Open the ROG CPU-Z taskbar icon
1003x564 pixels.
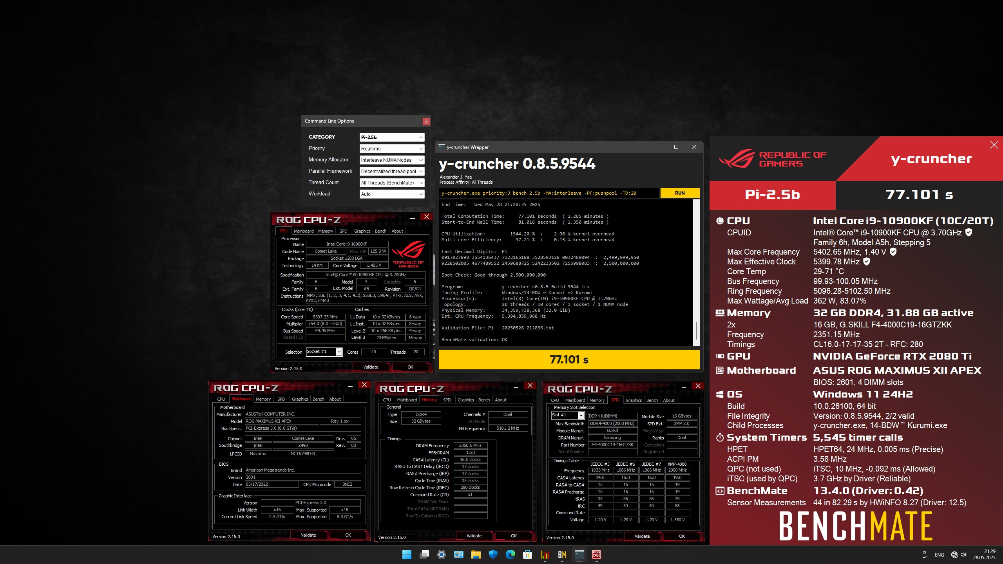point(596,555)
